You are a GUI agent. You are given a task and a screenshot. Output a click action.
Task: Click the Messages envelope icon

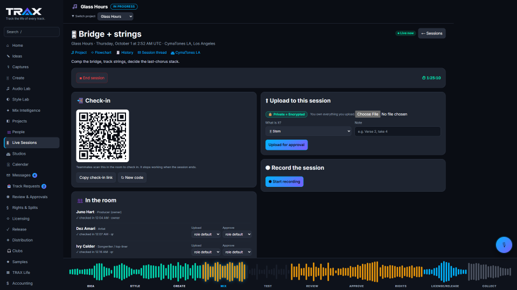[x=8, y=175]
